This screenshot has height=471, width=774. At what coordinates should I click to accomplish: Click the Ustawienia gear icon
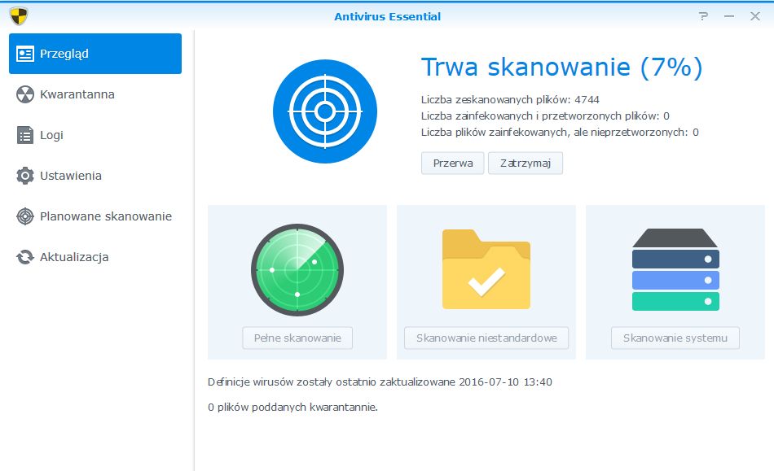pos(25,176)
